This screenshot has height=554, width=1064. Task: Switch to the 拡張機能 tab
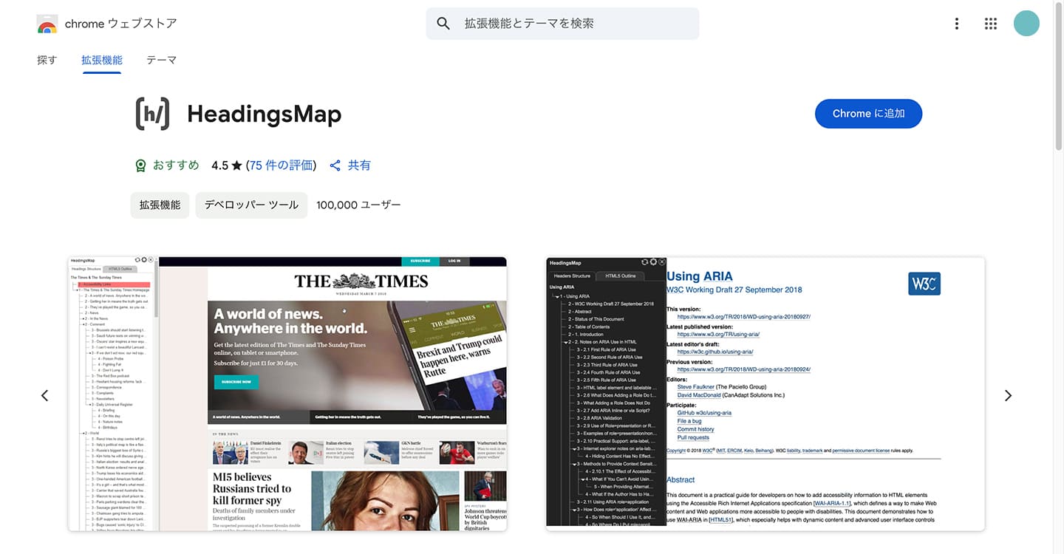[x=102, y=60]
